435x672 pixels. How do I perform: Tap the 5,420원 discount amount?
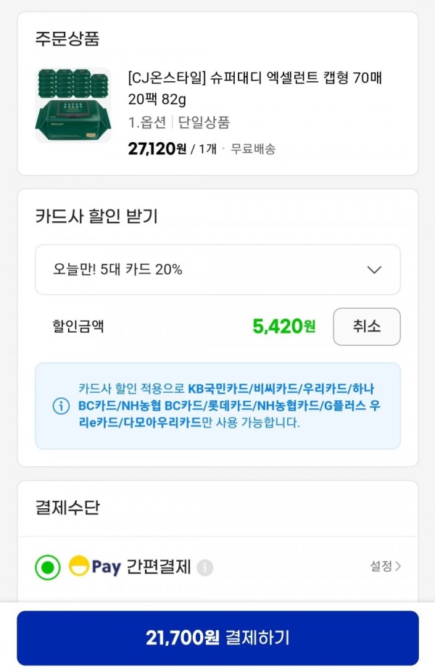[x=283, y=326]
